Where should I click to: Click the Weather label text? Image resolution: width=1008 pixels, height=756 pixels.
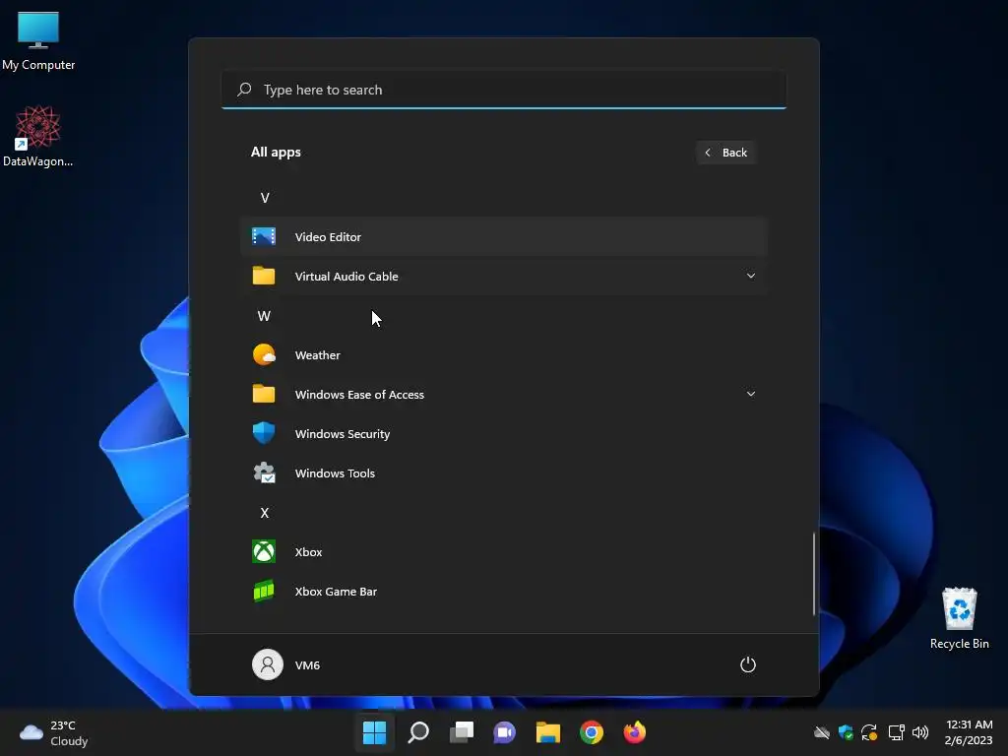[x=318, y=354]
